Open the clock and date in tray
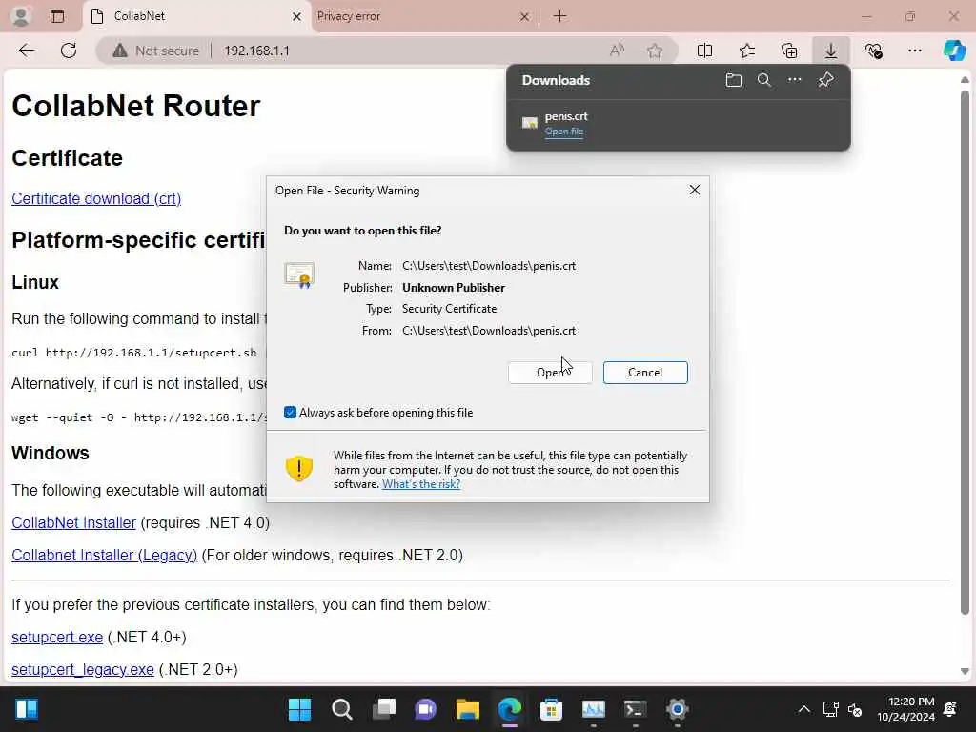 click(x=905, y=709)
